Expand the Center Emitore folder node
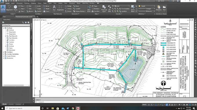Screen dimensions: 197x110 tap(4, 56)
